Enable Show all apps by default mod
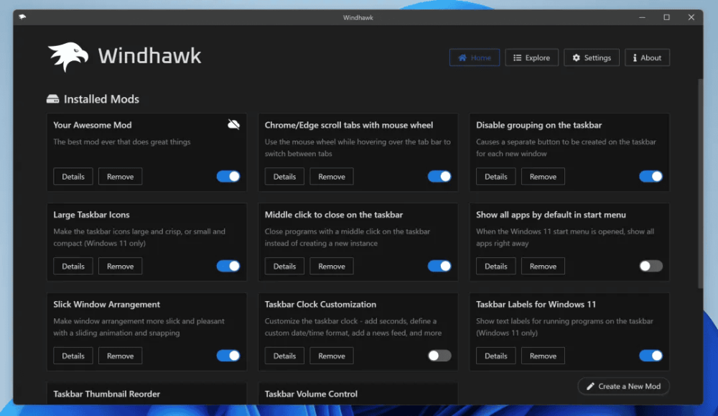 point(651,266)
